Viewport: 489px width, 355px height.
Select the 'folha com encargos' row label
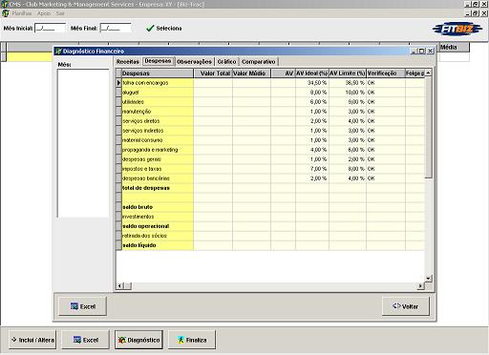pos(145,83)
